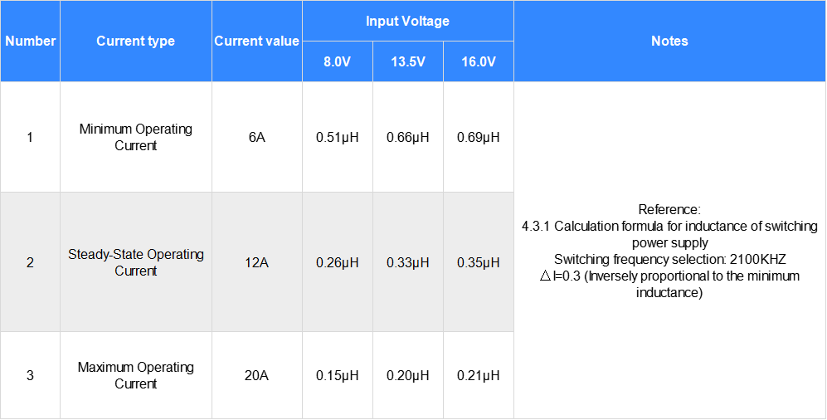Select the 0.33μH inductance cell
827x420 pixels.
(x=407, y=262)
